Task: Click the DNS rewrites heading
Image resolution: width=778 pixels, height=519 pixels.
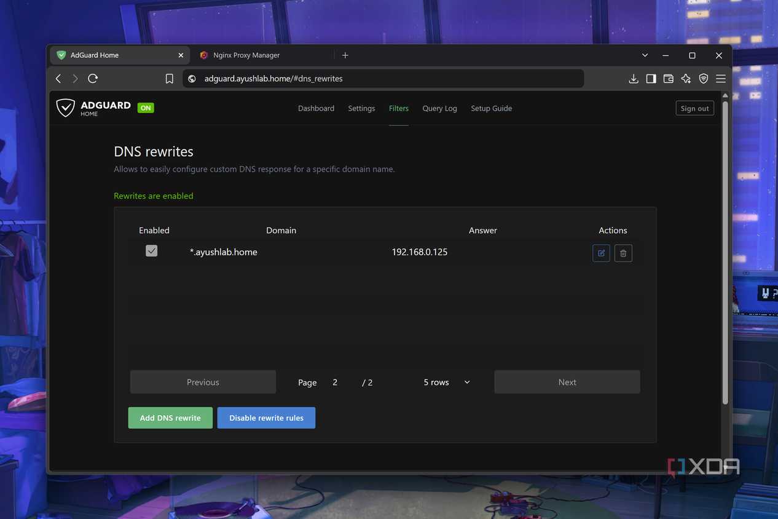Action: (154, 152)
